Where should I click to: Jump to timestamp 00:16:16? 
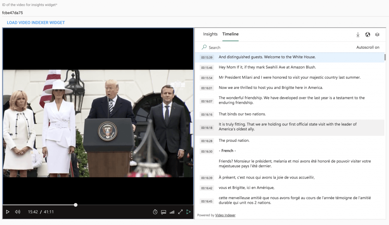coord(207,114)
